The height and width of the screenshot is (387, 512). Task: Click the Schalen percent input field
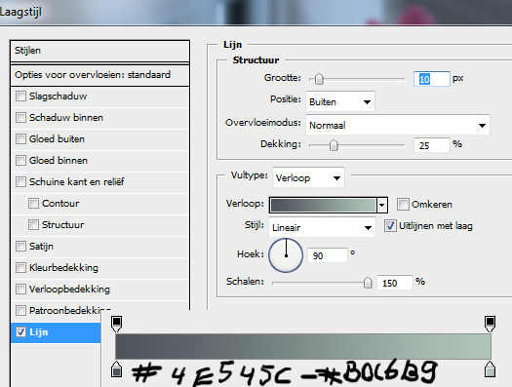tap(395, 283)
